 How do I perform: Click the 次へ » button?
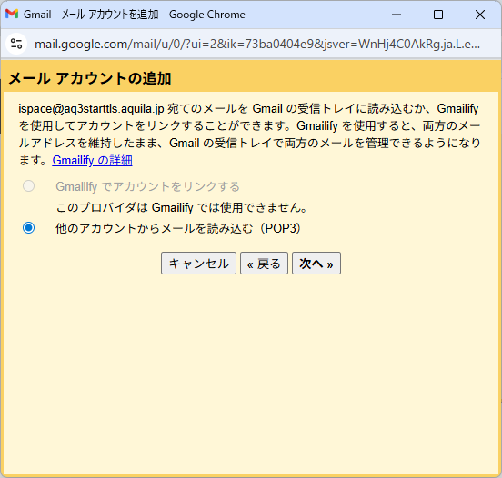(x=316, y=264)
